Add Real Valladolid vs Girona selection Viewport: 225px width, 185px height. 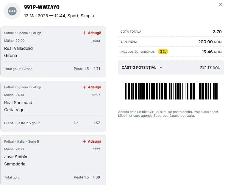coord(92,33)
